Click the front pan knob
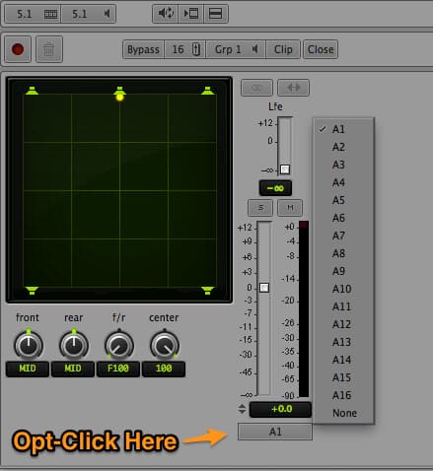This screenshot has height=471, width=433. coord(29,346)
